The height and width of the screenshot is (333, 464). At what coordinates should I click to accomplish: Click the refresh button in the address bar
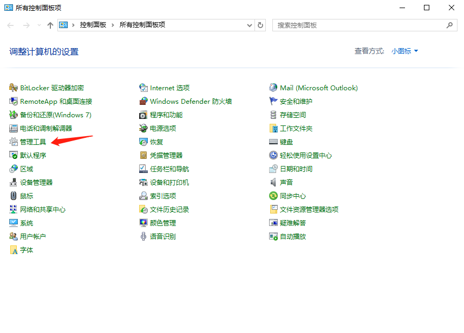pyautogui.click(x=259, y=25)
